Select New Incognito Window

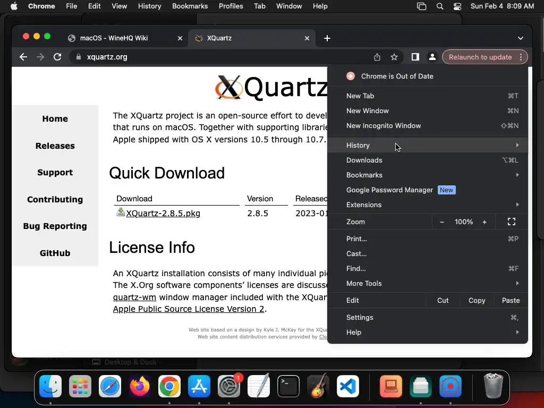pyautogui.click(x=428, y=125)
